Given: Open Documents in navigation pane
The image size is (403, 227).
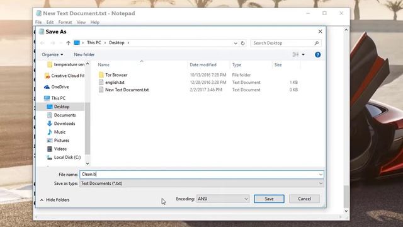Looking at the screenshot, I should coord(65,115).
